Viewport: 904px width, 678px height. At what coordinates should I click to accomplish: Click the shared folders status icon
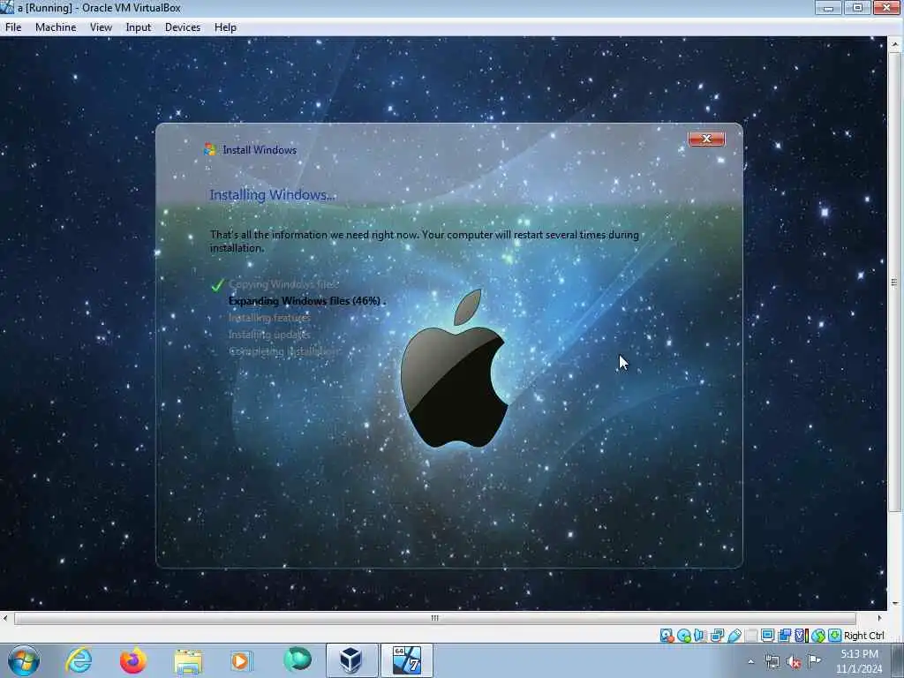pos(750,636)
